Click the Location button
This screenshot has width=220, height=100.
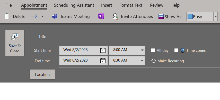click(x=42, y=74)
